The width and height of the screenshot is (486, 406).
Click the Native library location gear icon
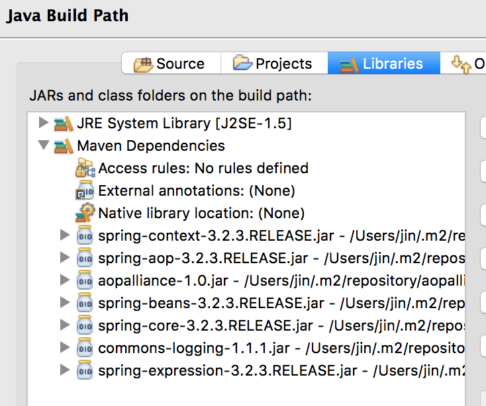(x=85, y=213)
